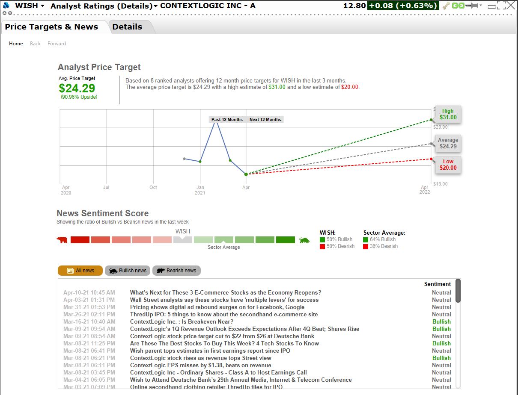Screen dimensions: 518x395
Task: Click the darkest green sentiment bar segment
Action: coord(286,240)
